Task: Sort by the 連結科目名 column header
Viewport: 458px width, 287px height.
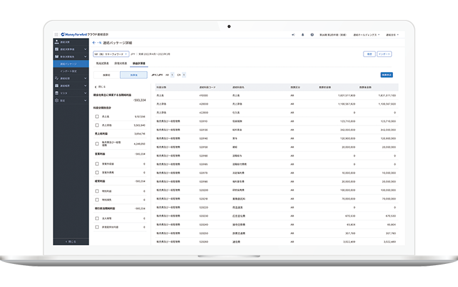Action: pyautogui.click(x=238, y=87)
